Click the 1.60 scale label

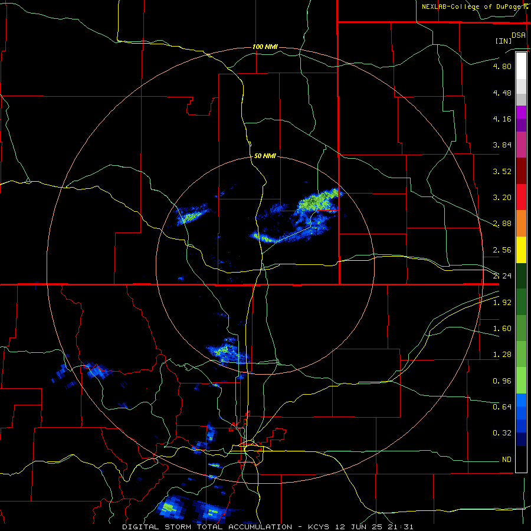[502, 329]
